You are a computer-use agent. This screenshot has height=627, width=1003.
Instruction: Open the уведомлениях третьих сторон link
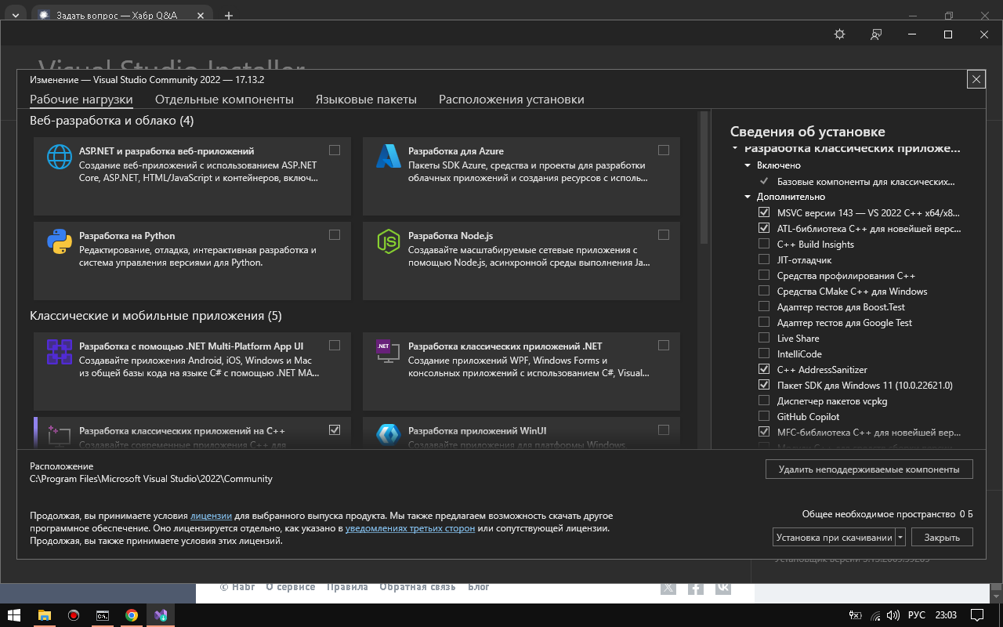[410, 528]
